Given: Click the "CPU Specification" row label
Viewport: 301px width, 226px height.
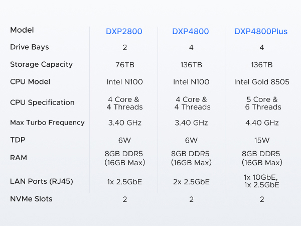Looking at the screenshot, I should pos(42,102).
